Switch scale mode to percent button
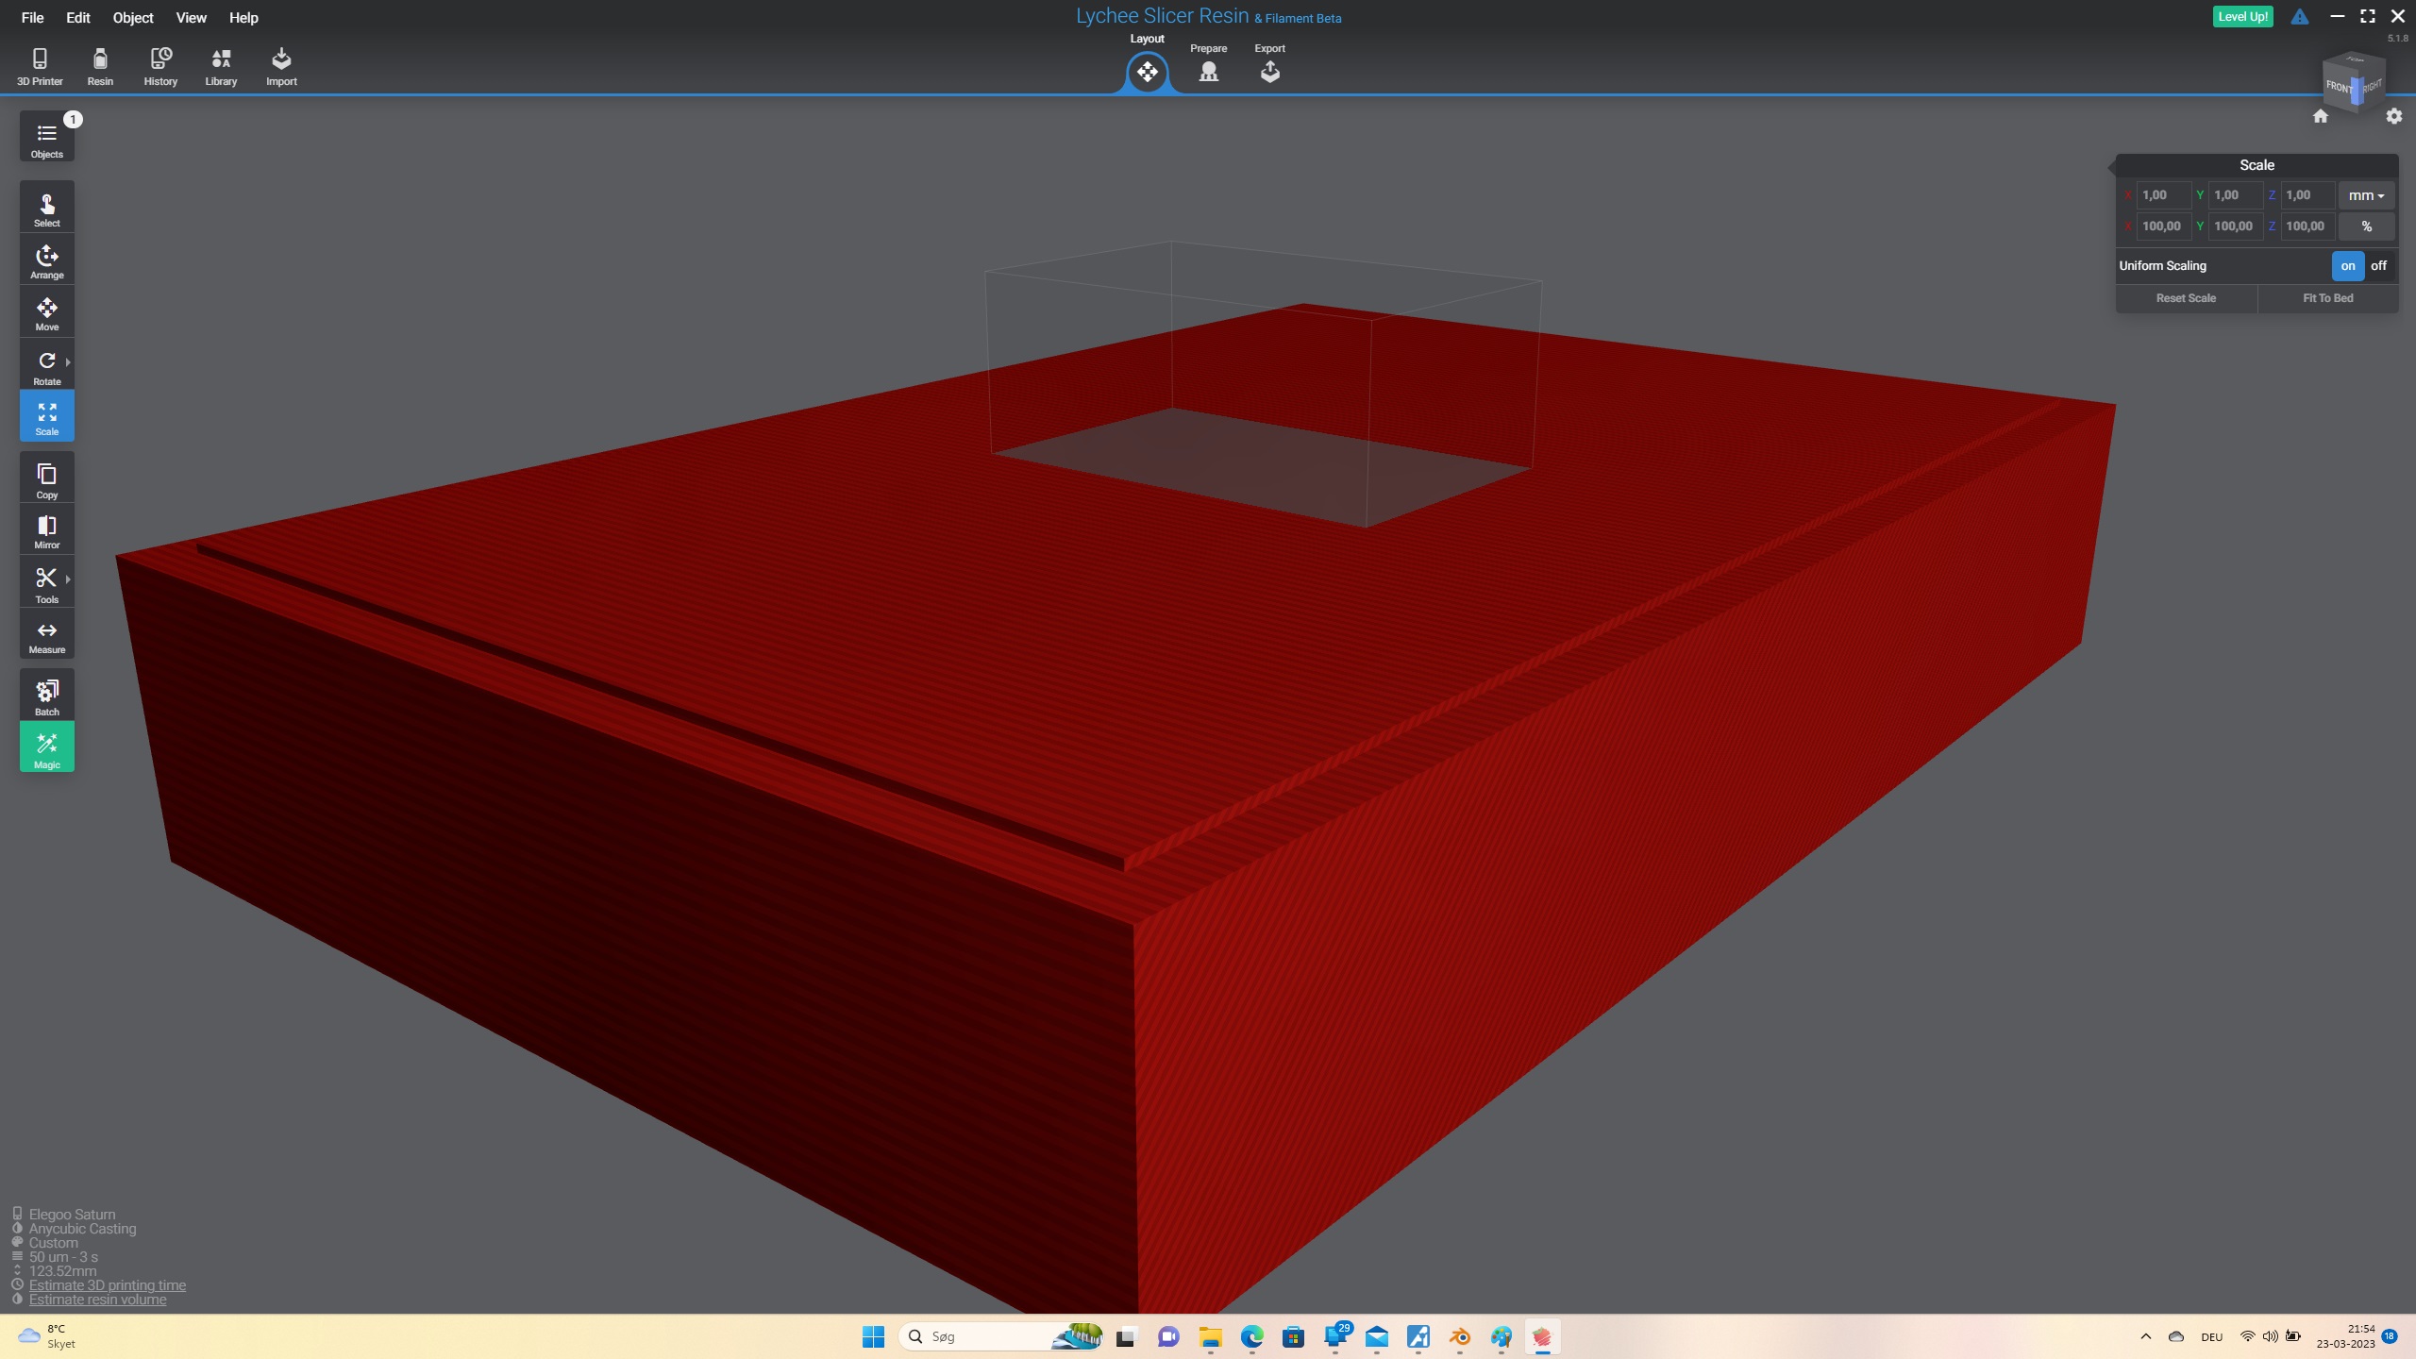This screenshot has width=2416, height=1359. click(x=2366, y=226)
